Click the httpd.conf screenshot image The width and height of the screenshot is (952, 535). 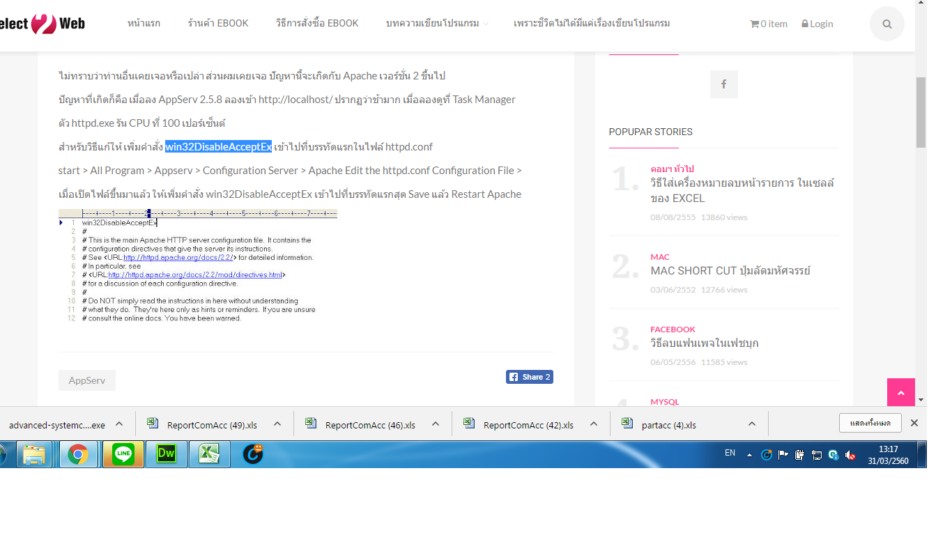click(198, 265)
